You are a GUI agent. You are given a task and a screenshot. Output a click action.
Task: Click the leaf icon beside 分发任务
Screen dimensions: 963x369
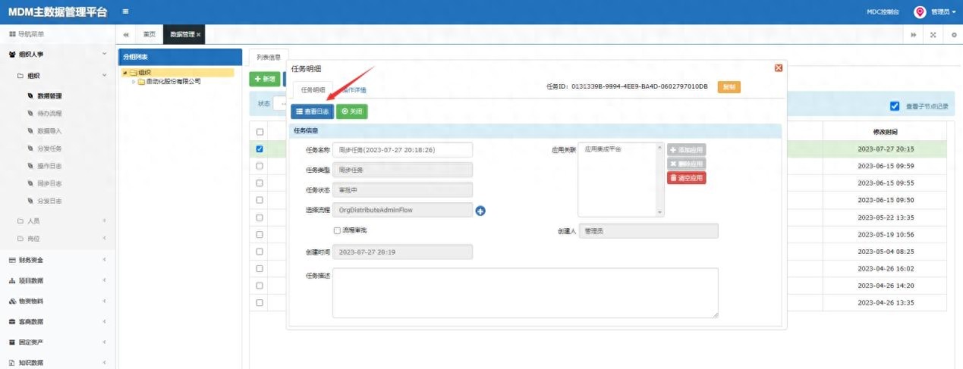(x=30, y=149)
